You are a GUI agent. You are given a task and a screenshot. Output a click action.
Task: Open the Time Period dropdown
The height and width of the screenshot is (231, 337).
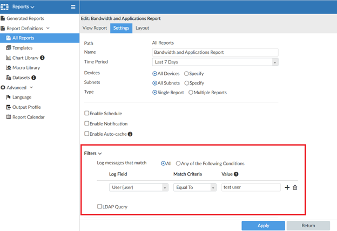(215, 62)
